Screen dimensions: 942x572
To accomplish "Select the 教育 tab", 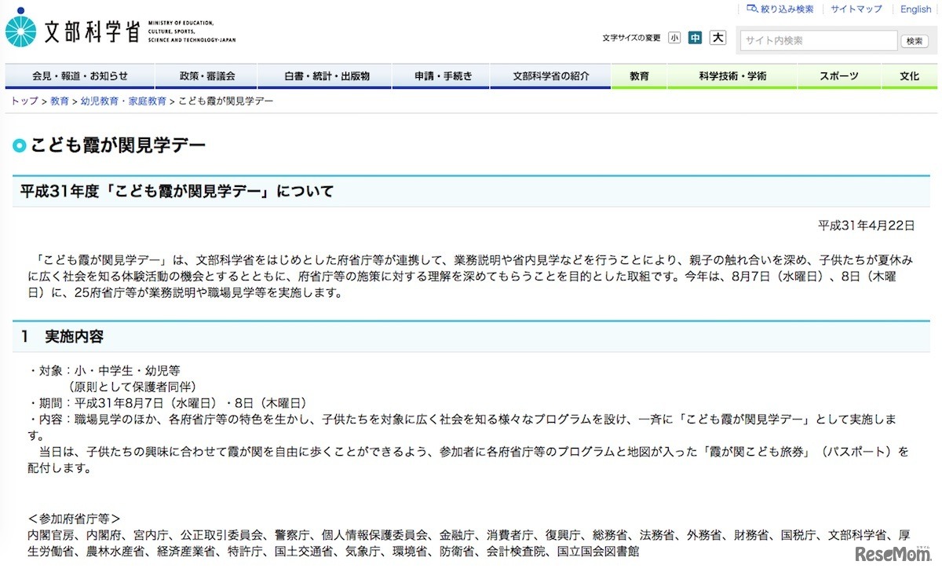I will pos(640,76).
